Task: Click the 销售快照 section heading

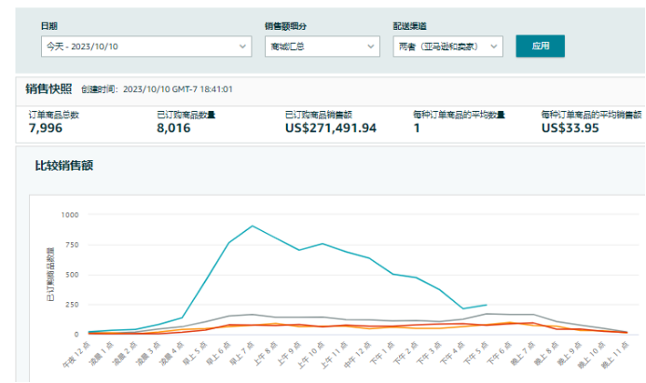Action: point(48,89)
